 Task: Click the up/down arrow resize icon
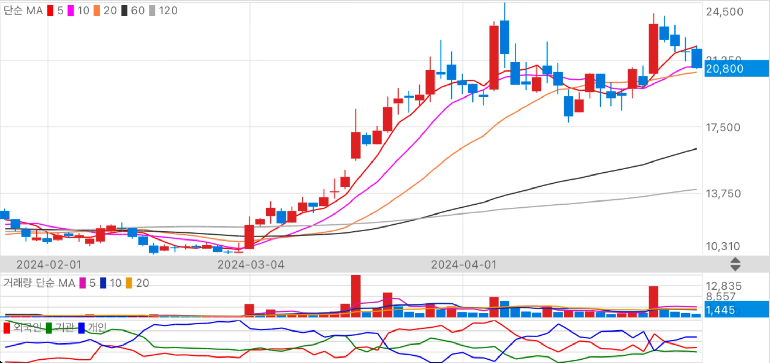pyautogui.click(x=735, y=264)
